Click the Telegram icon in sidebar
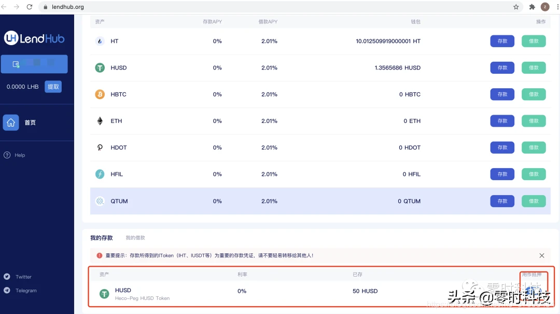The height and width of the screenshot is (314, 560). tap(7, 291)
